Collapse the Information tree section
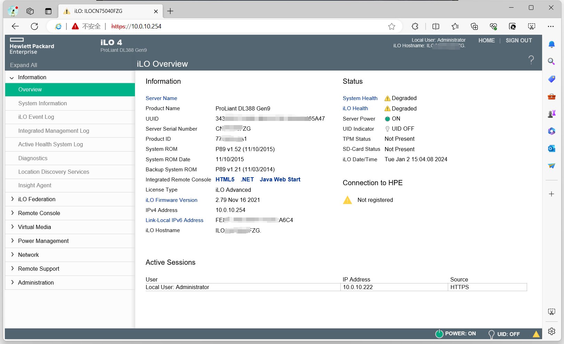Image resolution: width=564 pixels, height=344 pixels. [x=12, y=77]
